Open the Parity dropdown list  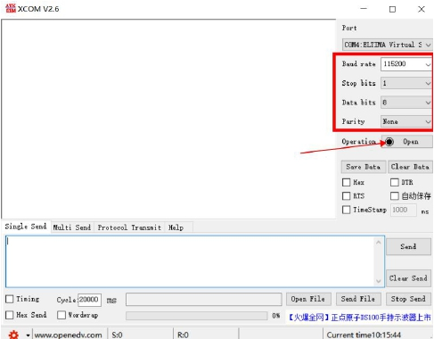(x=406, y=121)
